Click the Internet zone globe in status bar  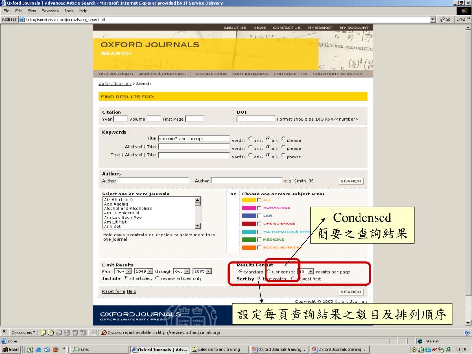(x=420, y=341)
